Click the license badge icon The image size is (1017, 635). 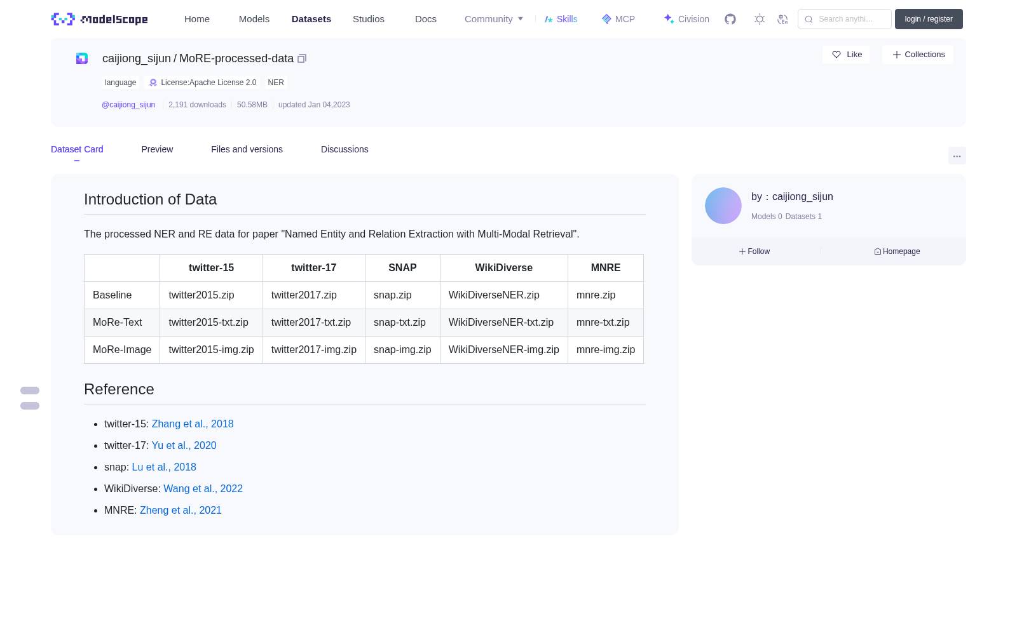click(153, 83)
